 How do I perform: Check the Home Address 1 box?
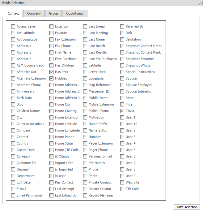click(51, 85)
